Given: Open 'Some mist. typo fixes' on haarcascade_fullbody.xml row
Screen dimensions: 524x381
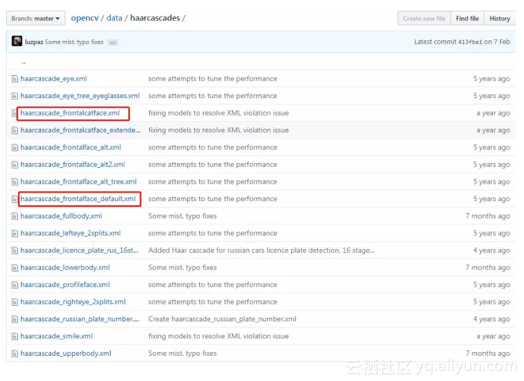Looking at the screenshot, I should (182, 216).
